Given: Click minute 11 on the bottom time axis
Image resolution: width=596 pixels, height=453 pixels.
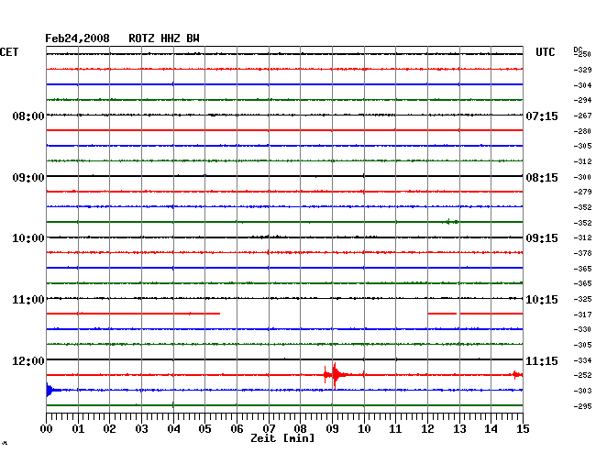Looking at the screenshot, I should pyautogui.click(x=395, y=429).
